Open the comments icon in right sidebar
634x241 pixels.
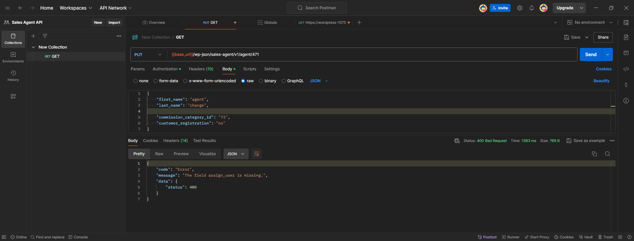point(626,53)
